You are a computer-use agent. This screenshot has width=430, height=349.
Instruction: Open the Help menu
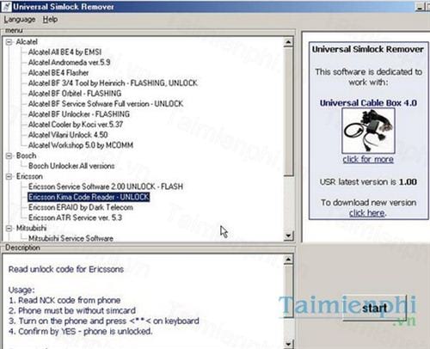pos(50,20)
